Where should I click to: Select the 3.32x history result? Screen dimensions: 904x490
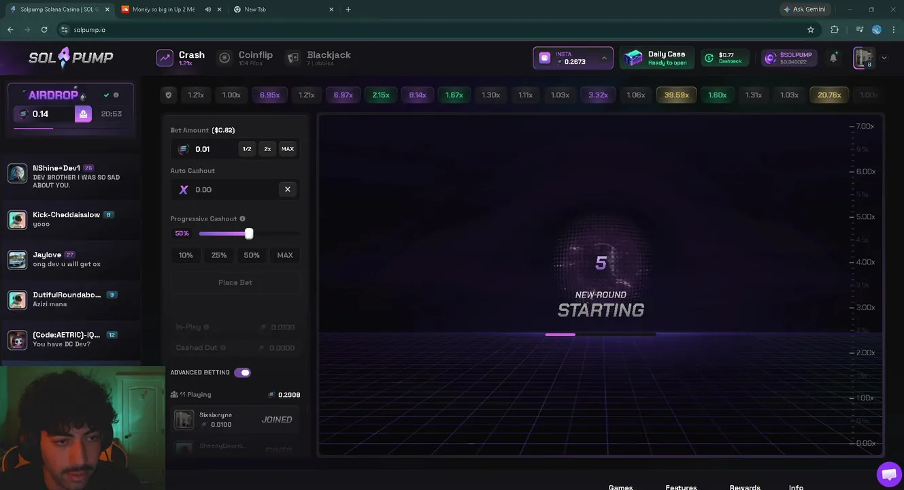coord(598,95)
